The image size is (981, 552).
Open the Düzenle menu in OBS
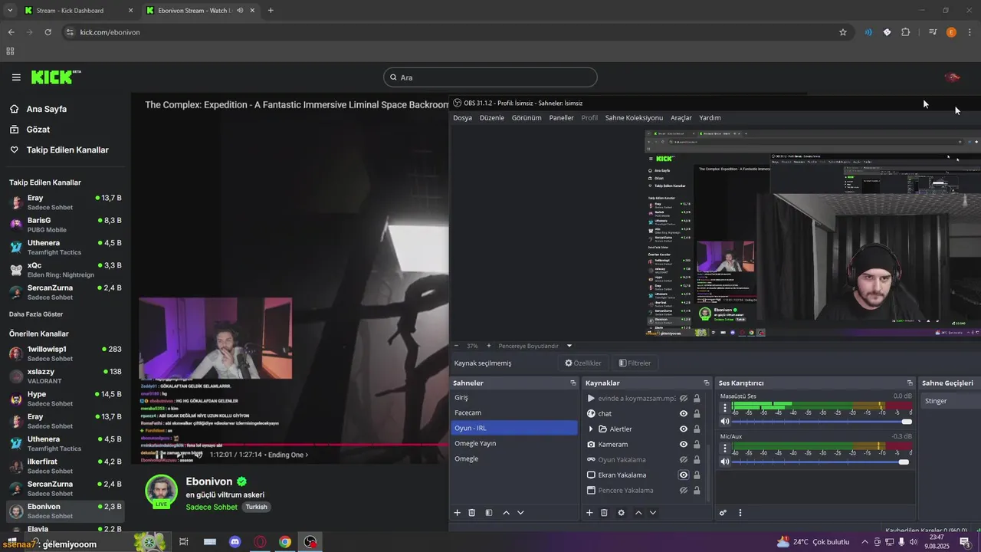(492, 118)
